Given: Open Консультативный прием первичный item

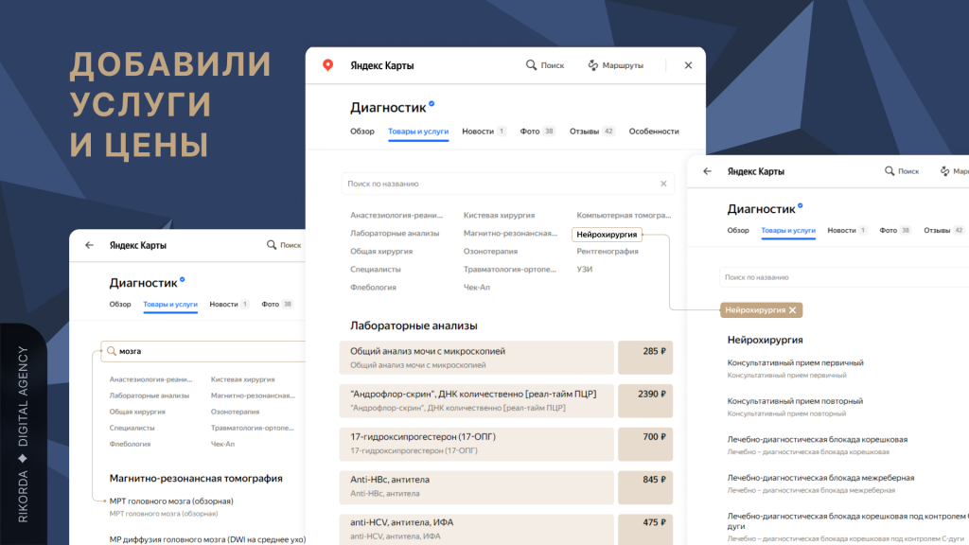Looking at the screenshot, I should 795,362.
